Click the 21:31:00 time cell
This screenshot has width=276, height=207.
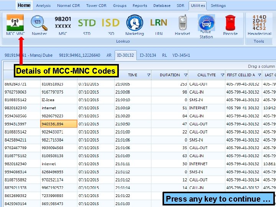(x=133, y=132)
